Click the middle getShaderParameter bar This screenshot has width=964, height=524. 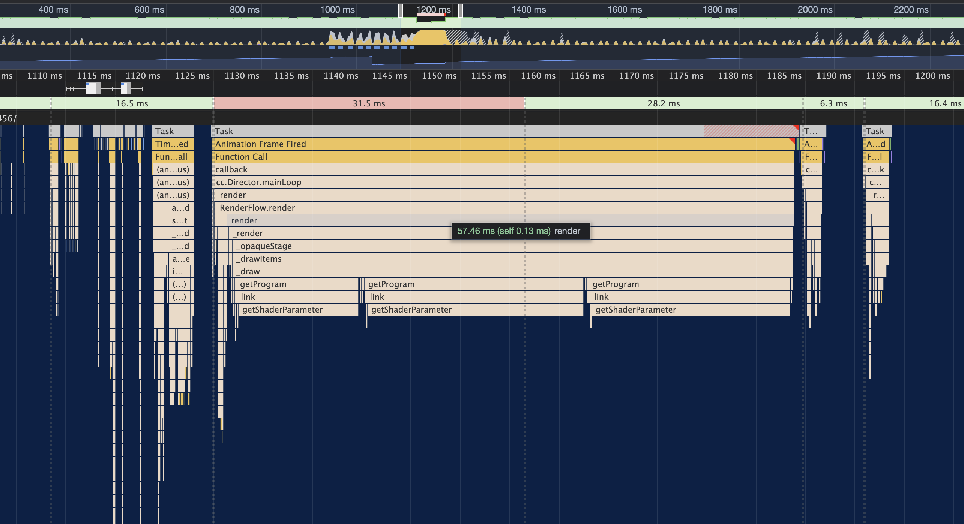474,310
